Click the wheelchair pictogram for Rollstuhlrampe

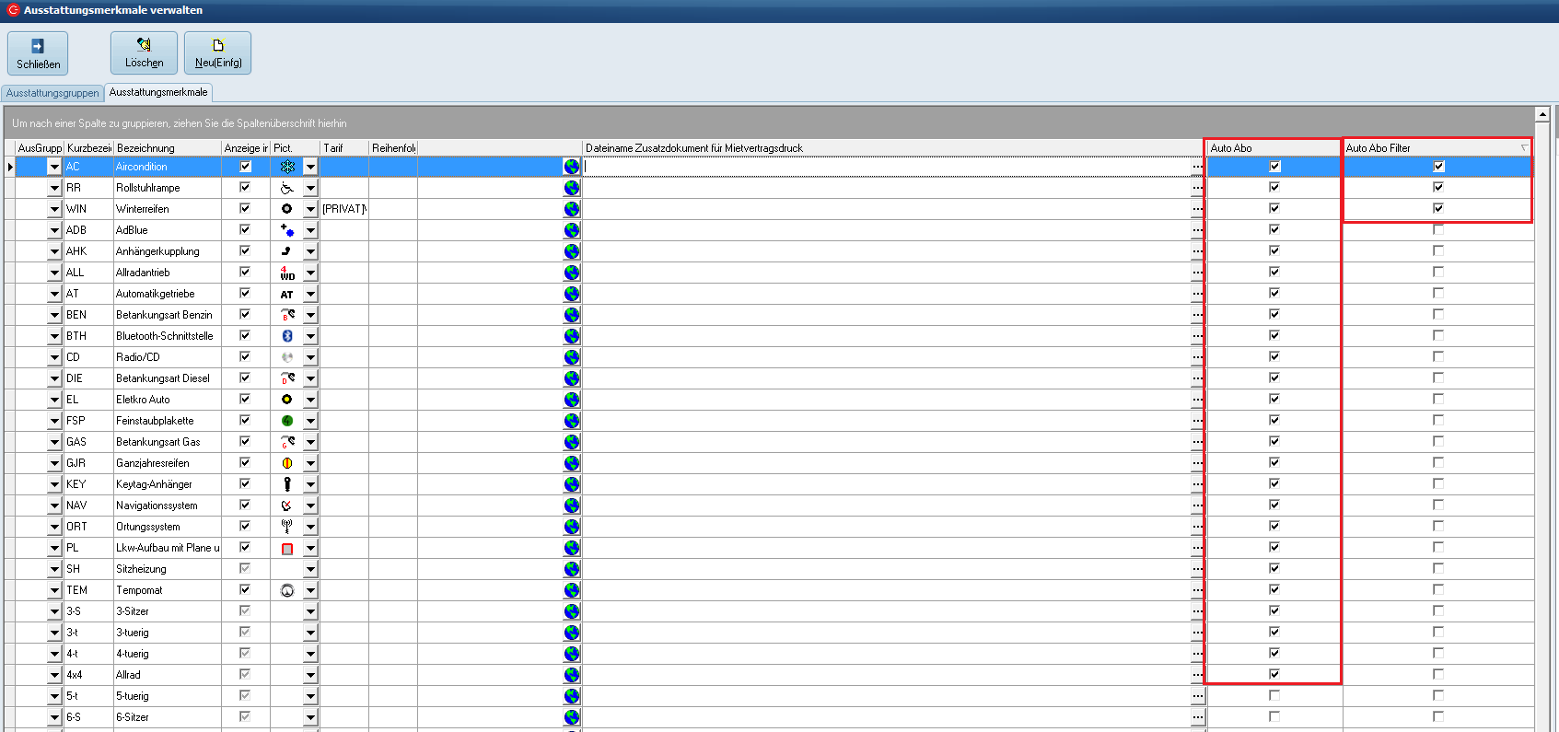tap(287, 188)
